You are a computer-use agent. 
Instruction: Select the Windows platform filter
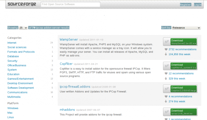coord(13,108)
